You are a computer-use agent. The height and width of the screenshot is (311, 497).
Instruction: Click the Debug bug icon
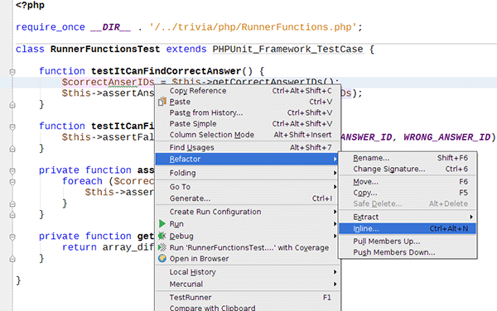pyautogui.click(x=162, y=236)
